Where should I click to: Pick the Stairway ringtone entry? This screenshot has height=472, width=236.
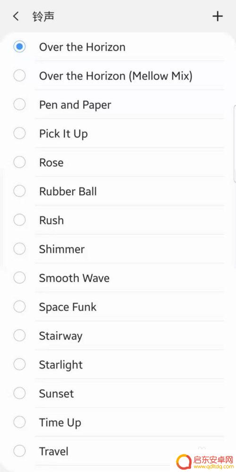point(118,336)
